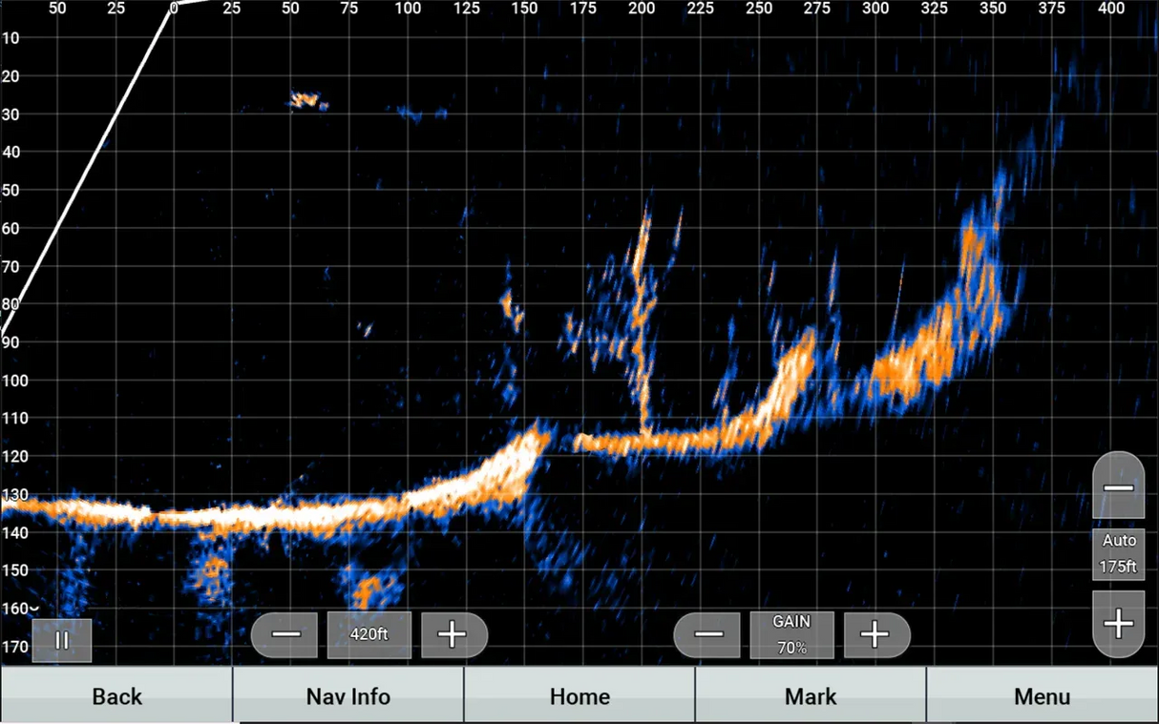
Task: Lower the gain below 70 percent
Action: tap(707, 634)
